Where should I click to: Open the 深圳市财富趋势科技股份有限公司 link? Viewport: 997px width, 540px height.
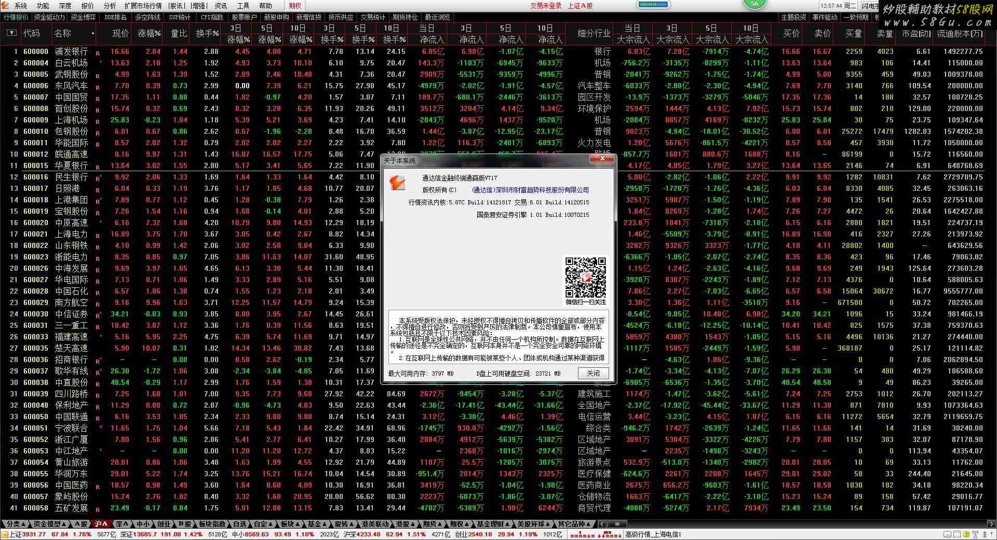pos(530,190)
